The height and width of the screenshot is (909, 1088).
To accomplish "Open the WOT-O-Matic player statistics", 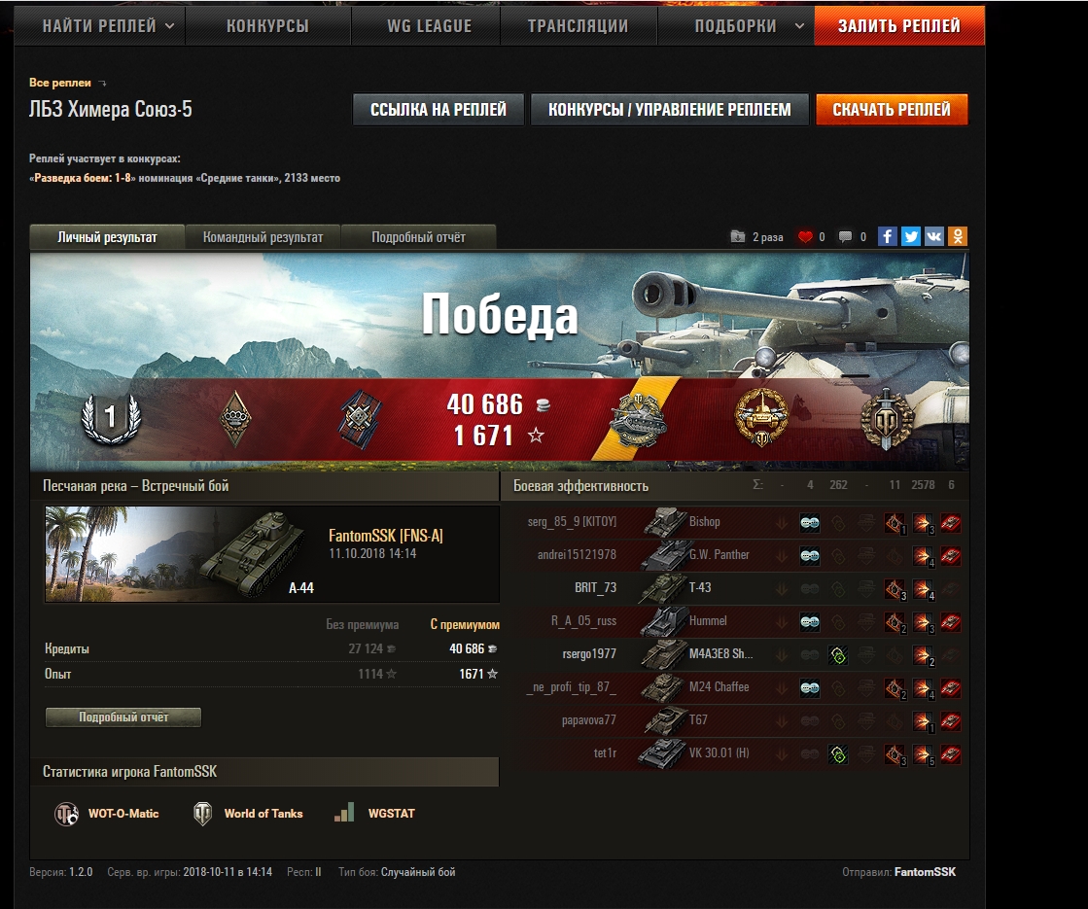I will 123,814.
